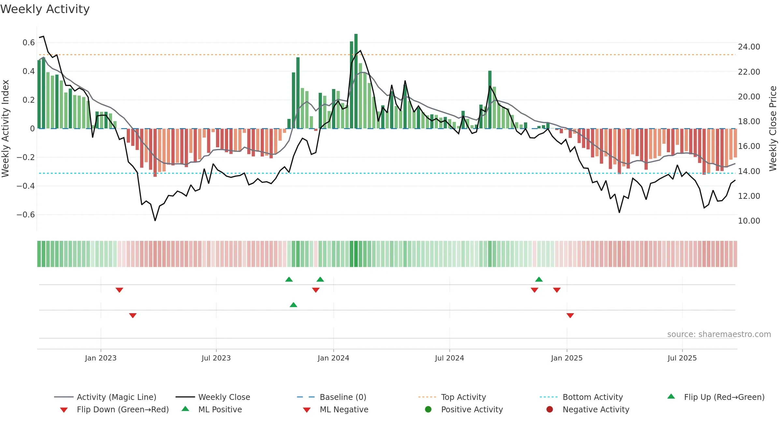
Task: Toggle the ML Negative legend entry
Action: (336, 409)
